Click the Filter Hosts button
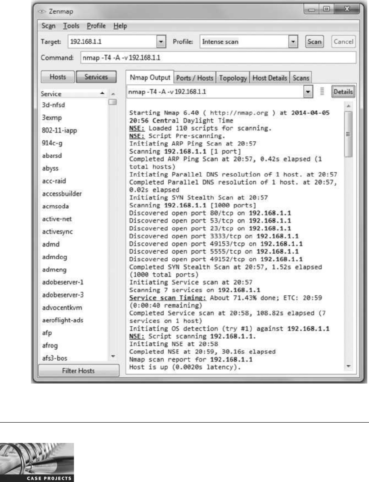 (x=78, y=371)
